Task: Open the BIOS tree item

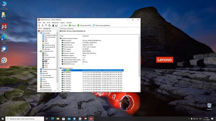Action: click(x=45, y=65)
